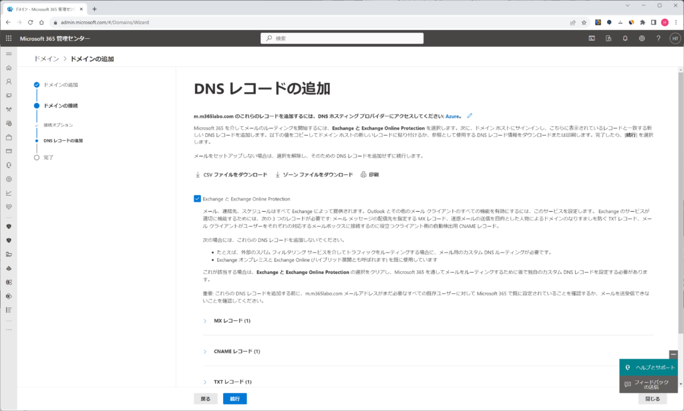684x411 pixels.
Task: Minimize the help panel with the dash button
Action: [x=673, y=354]
